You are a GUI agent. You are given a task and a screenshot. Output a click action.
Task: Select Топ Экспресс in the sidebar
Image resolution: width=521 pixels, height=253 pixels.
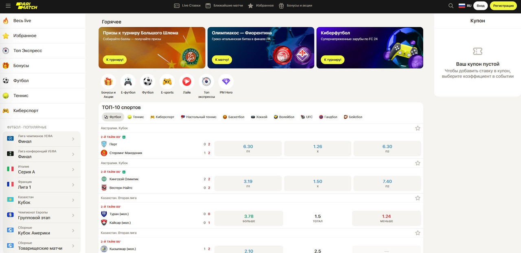(x=43, y=51)
